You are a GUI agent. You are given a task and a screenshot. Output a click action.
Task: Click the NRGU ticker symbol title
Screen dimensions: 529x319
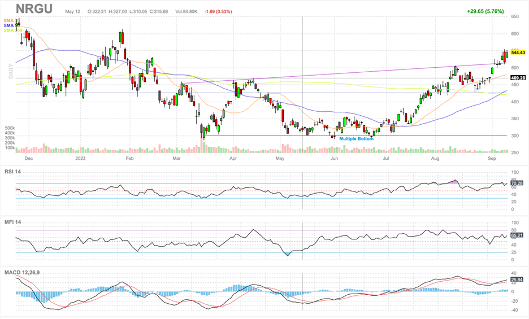pyautogui.click(x=34, y=10)
